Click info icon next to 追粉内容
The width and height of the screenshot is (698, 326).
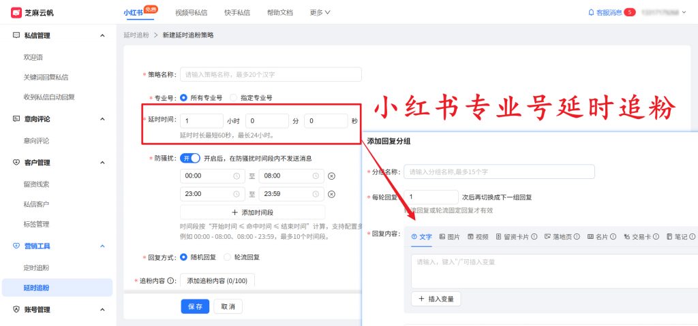click(170, 281)
